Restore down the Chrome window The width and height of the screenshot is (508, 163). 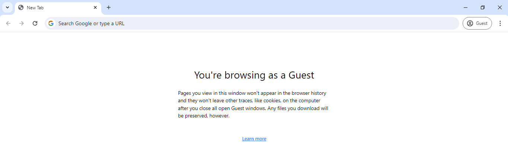(483, 7)
